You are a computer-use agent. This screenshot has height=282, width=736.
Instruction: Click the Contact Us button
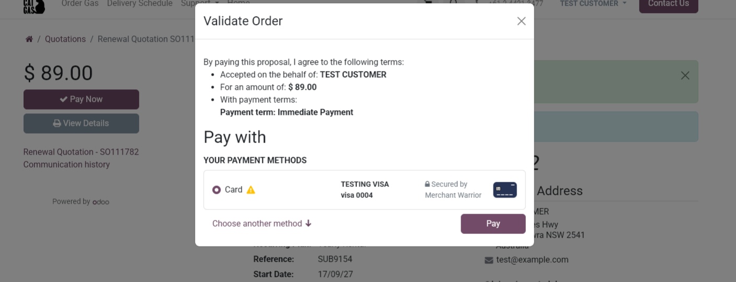668,4
